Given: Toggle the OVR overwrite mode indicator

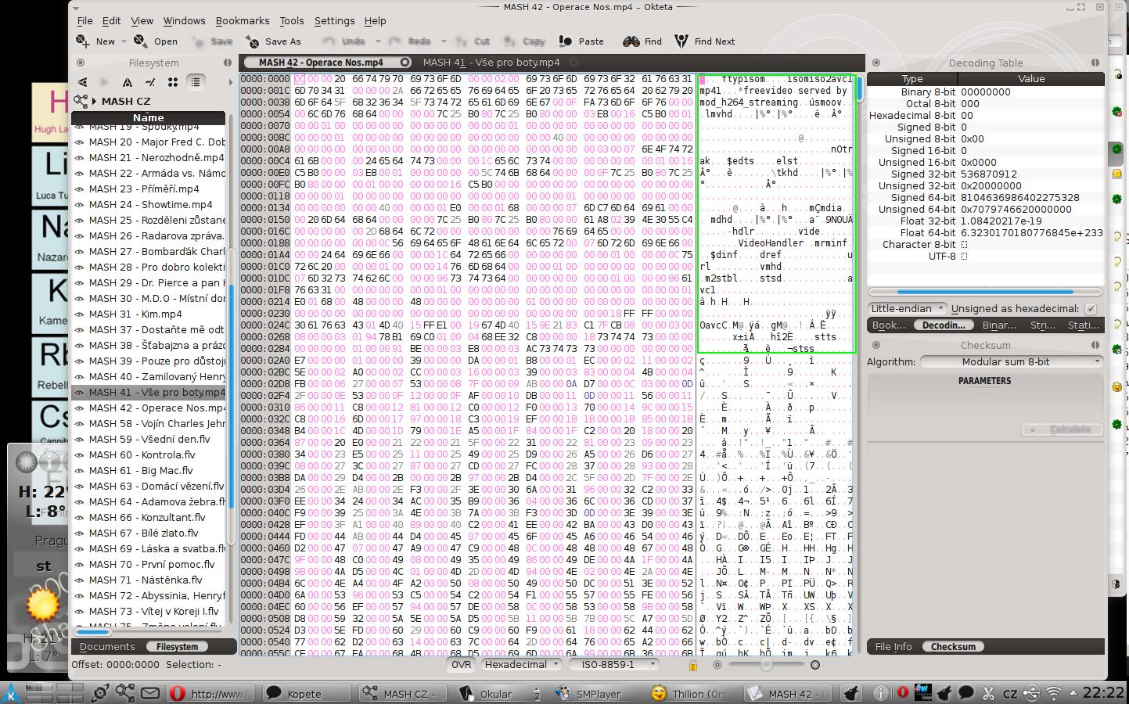Looking at the screenshot, I should tap(462, 664).
